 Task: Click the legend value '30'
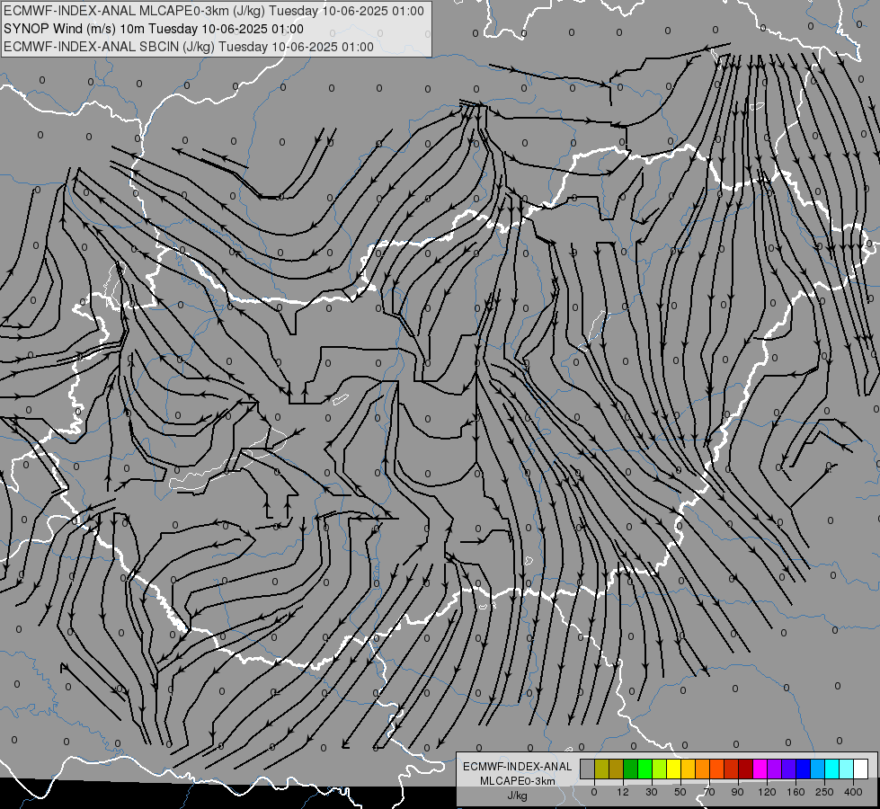click(x=652, y=792)
